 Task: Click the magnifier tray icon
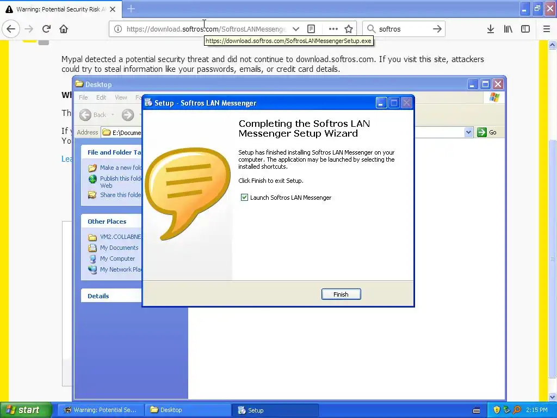(x=517, y=410)
